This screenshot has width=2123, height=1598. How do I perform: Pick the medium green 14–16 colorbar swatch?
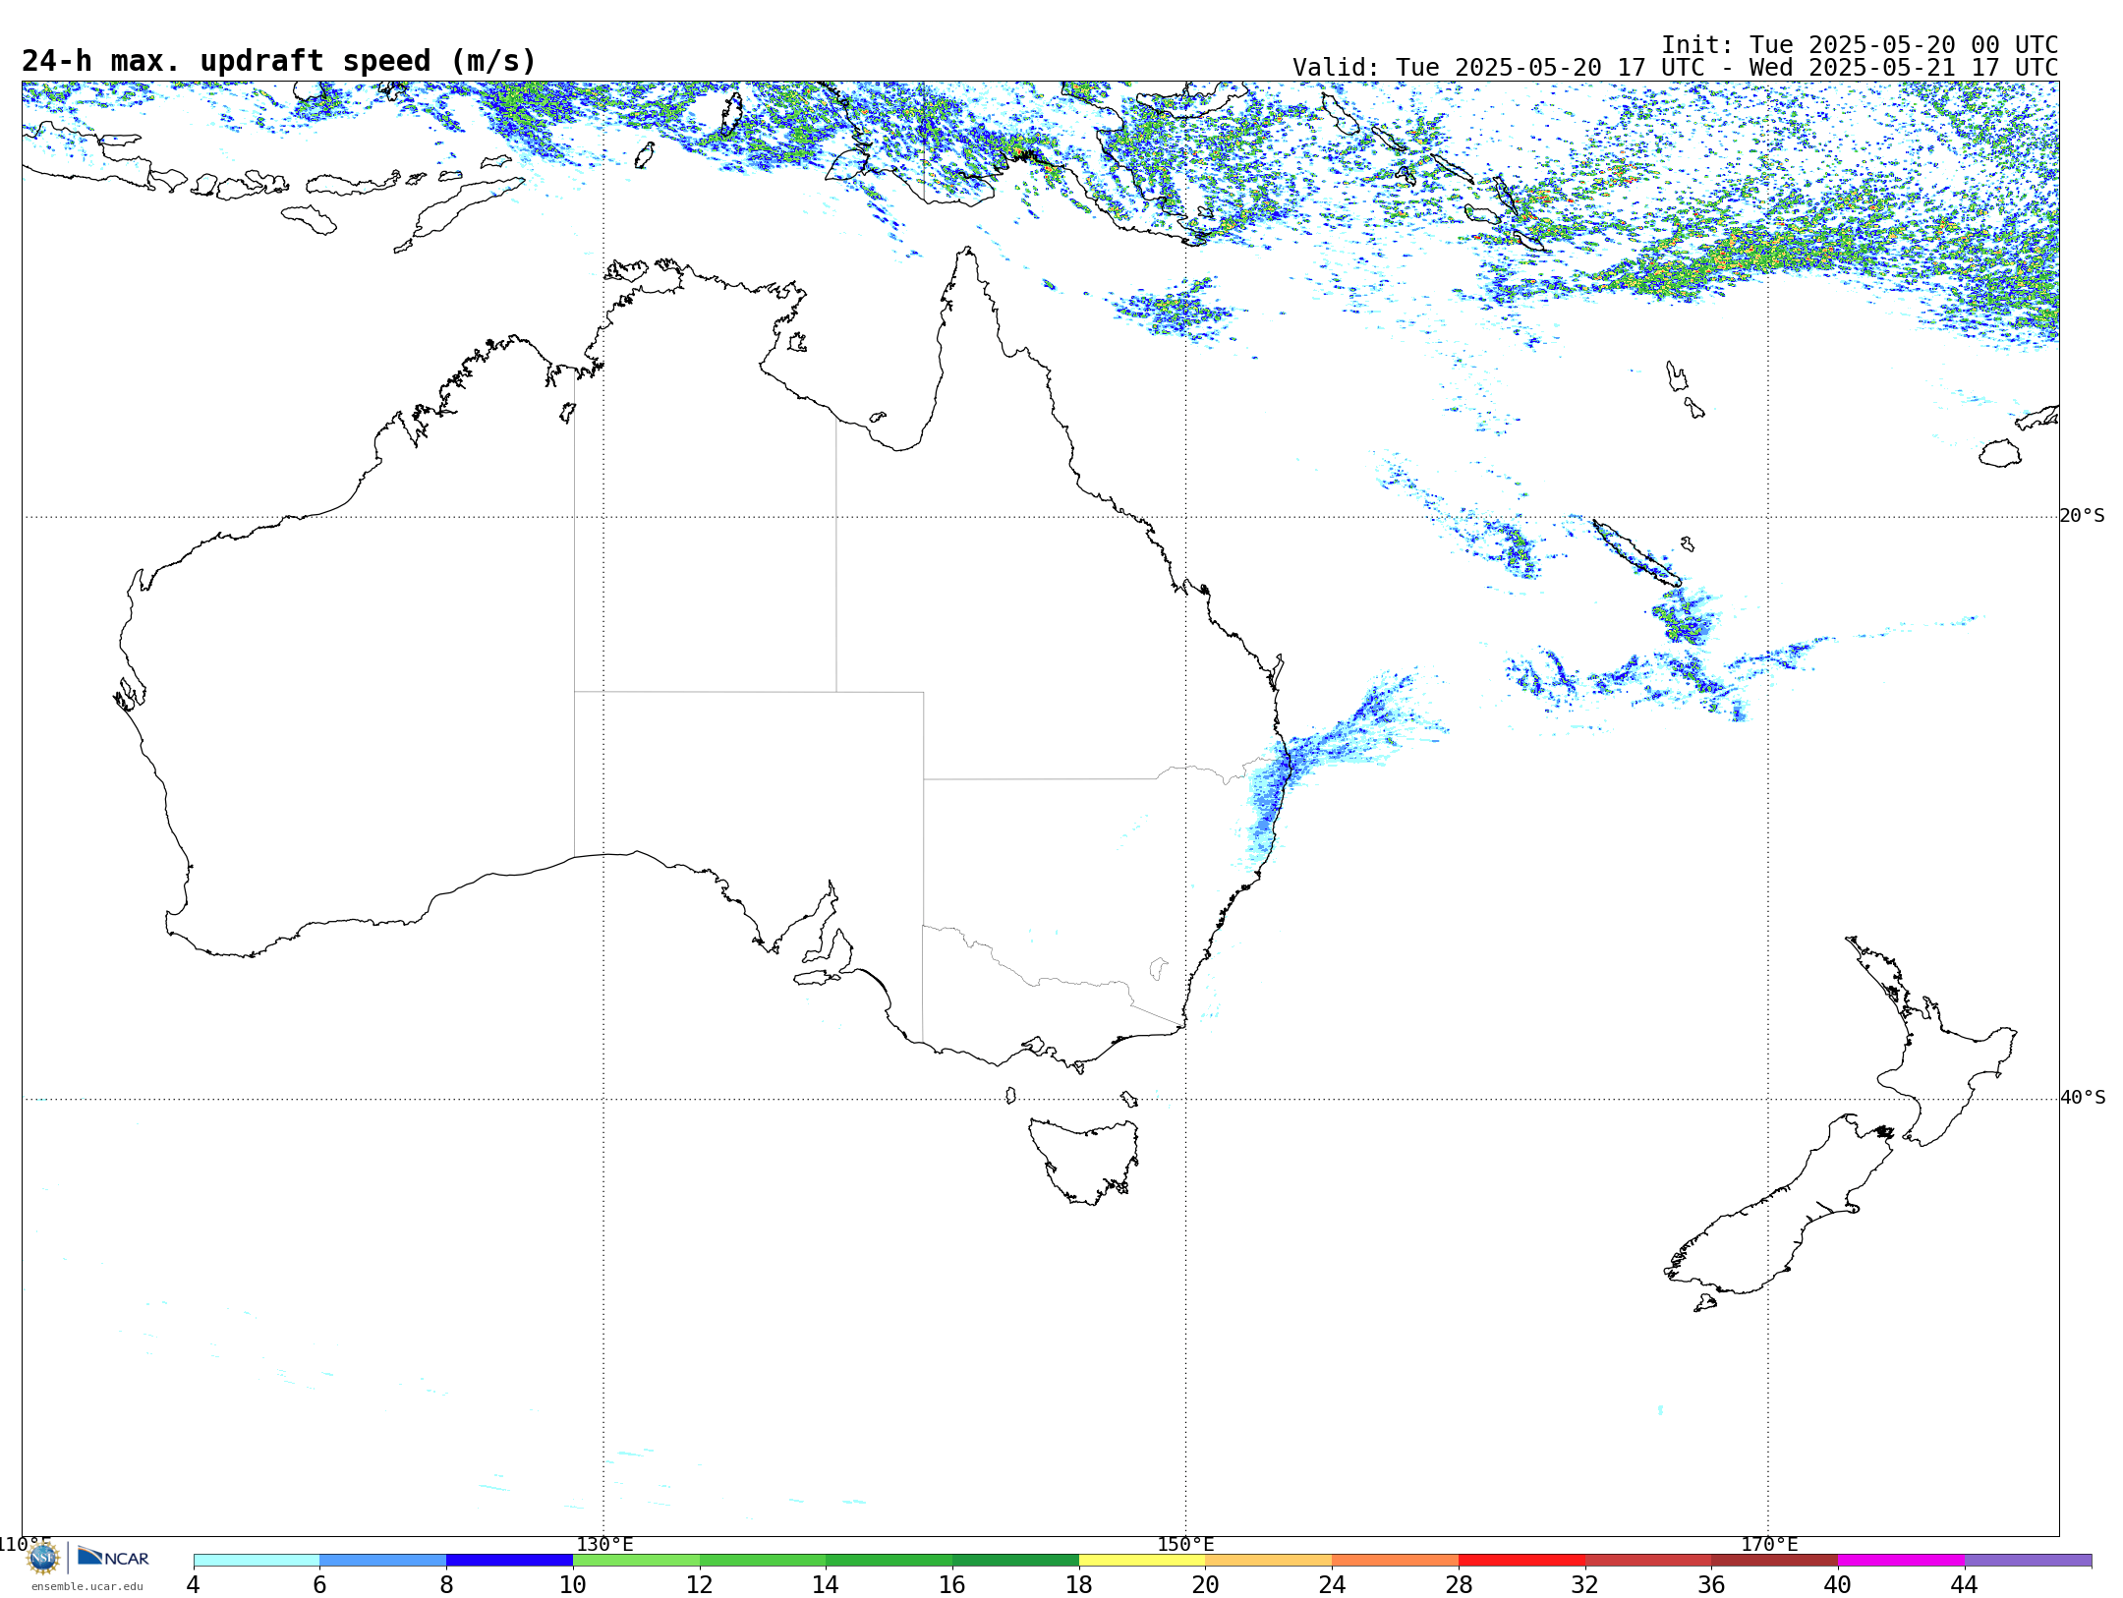coord(889,1560)
